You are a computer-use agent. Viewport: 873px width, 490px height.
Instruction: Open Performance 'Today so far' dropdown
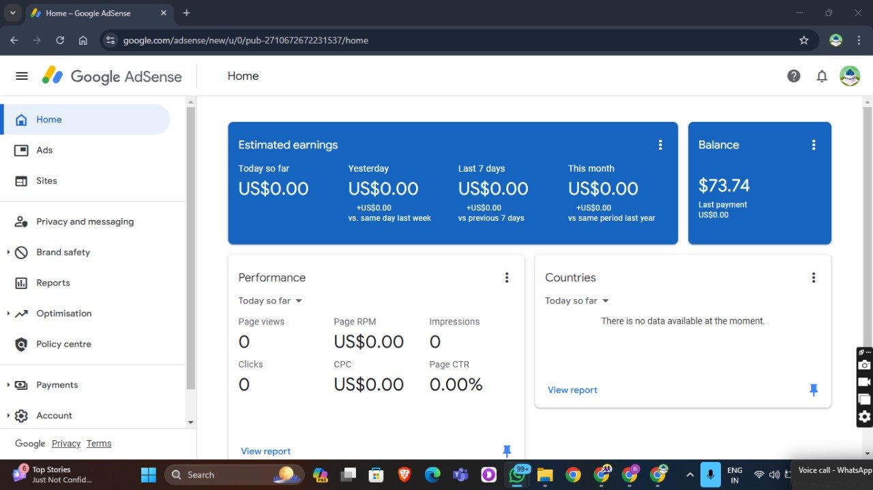tap(270, 301)
